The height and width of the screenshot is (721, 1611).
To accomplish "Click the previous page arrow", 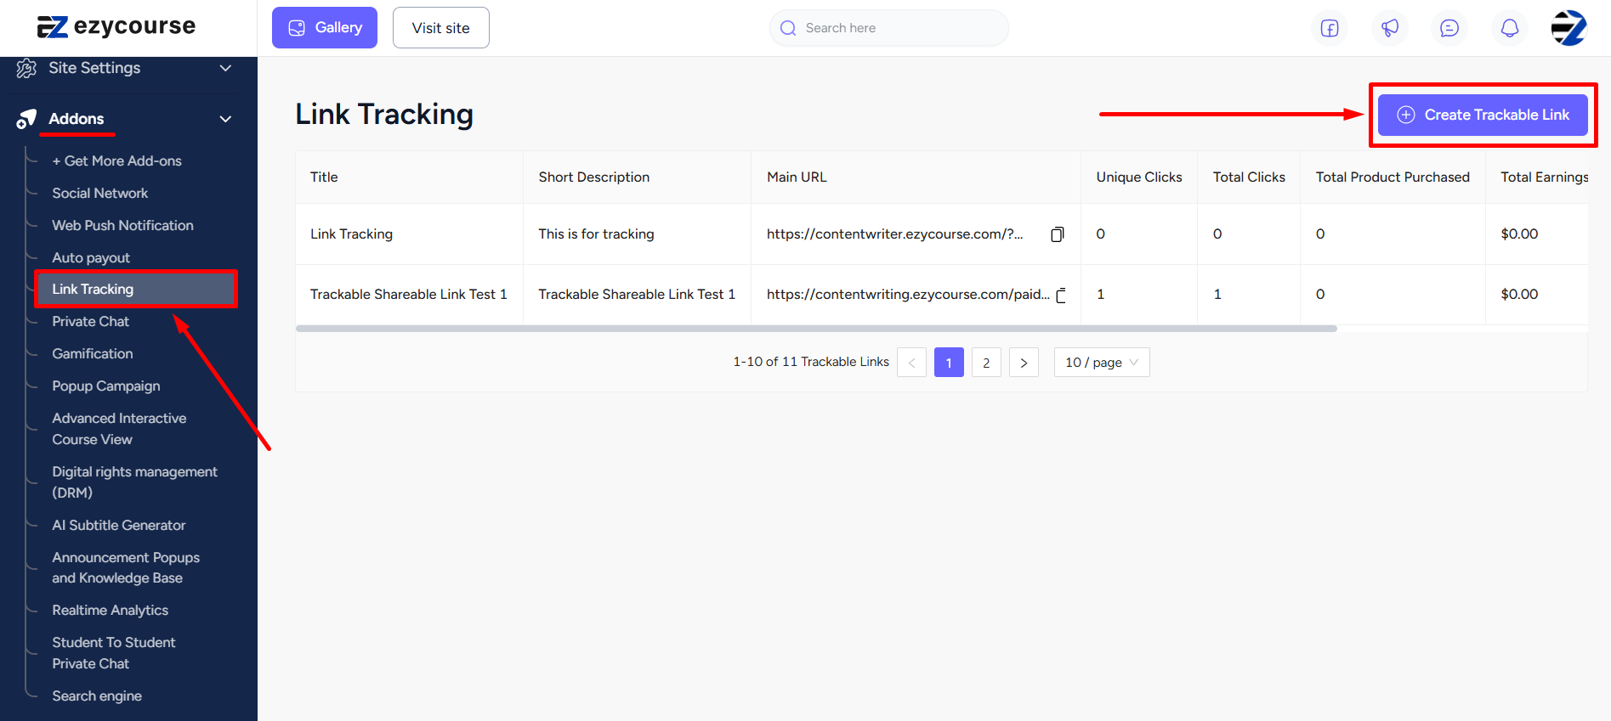I will pyautogui.click(x=911, y=363).
